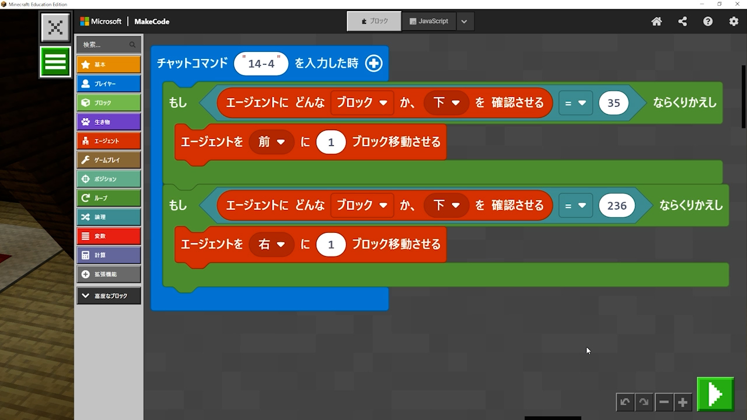Open the settings gear icon
Viewport: 747px width, 420px height.
[734, 22]
